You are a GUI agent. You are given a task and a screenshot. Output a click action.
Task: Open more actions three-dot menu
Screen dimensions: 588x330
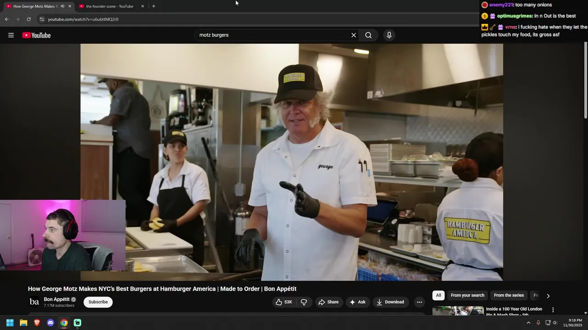(x=419, y=302)
